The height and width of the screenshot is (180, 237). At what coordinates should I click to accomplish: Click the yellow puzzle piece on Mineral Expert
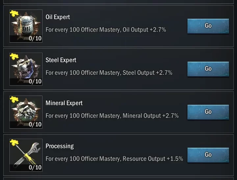click(14, 99)
